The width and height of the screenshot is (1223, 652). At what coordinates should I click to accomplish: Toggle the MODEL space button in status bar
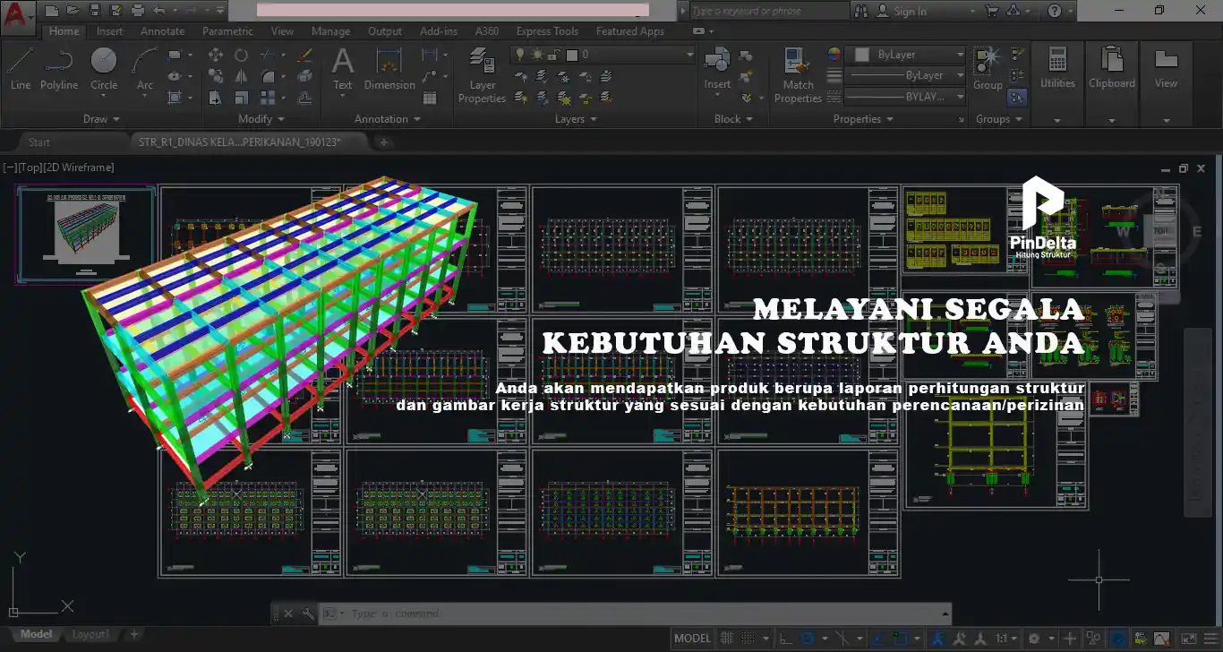coord(692,639)
